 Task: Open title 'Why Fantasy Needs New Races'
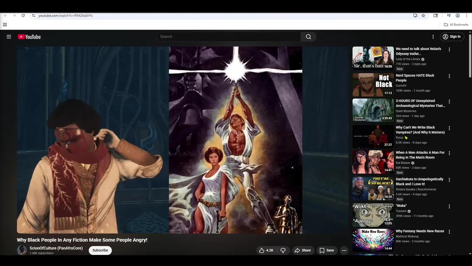point(420,231)
